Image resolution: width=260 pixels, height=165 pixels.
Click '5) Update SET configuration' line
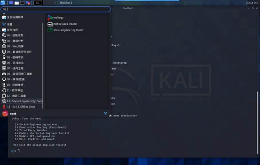35,136
